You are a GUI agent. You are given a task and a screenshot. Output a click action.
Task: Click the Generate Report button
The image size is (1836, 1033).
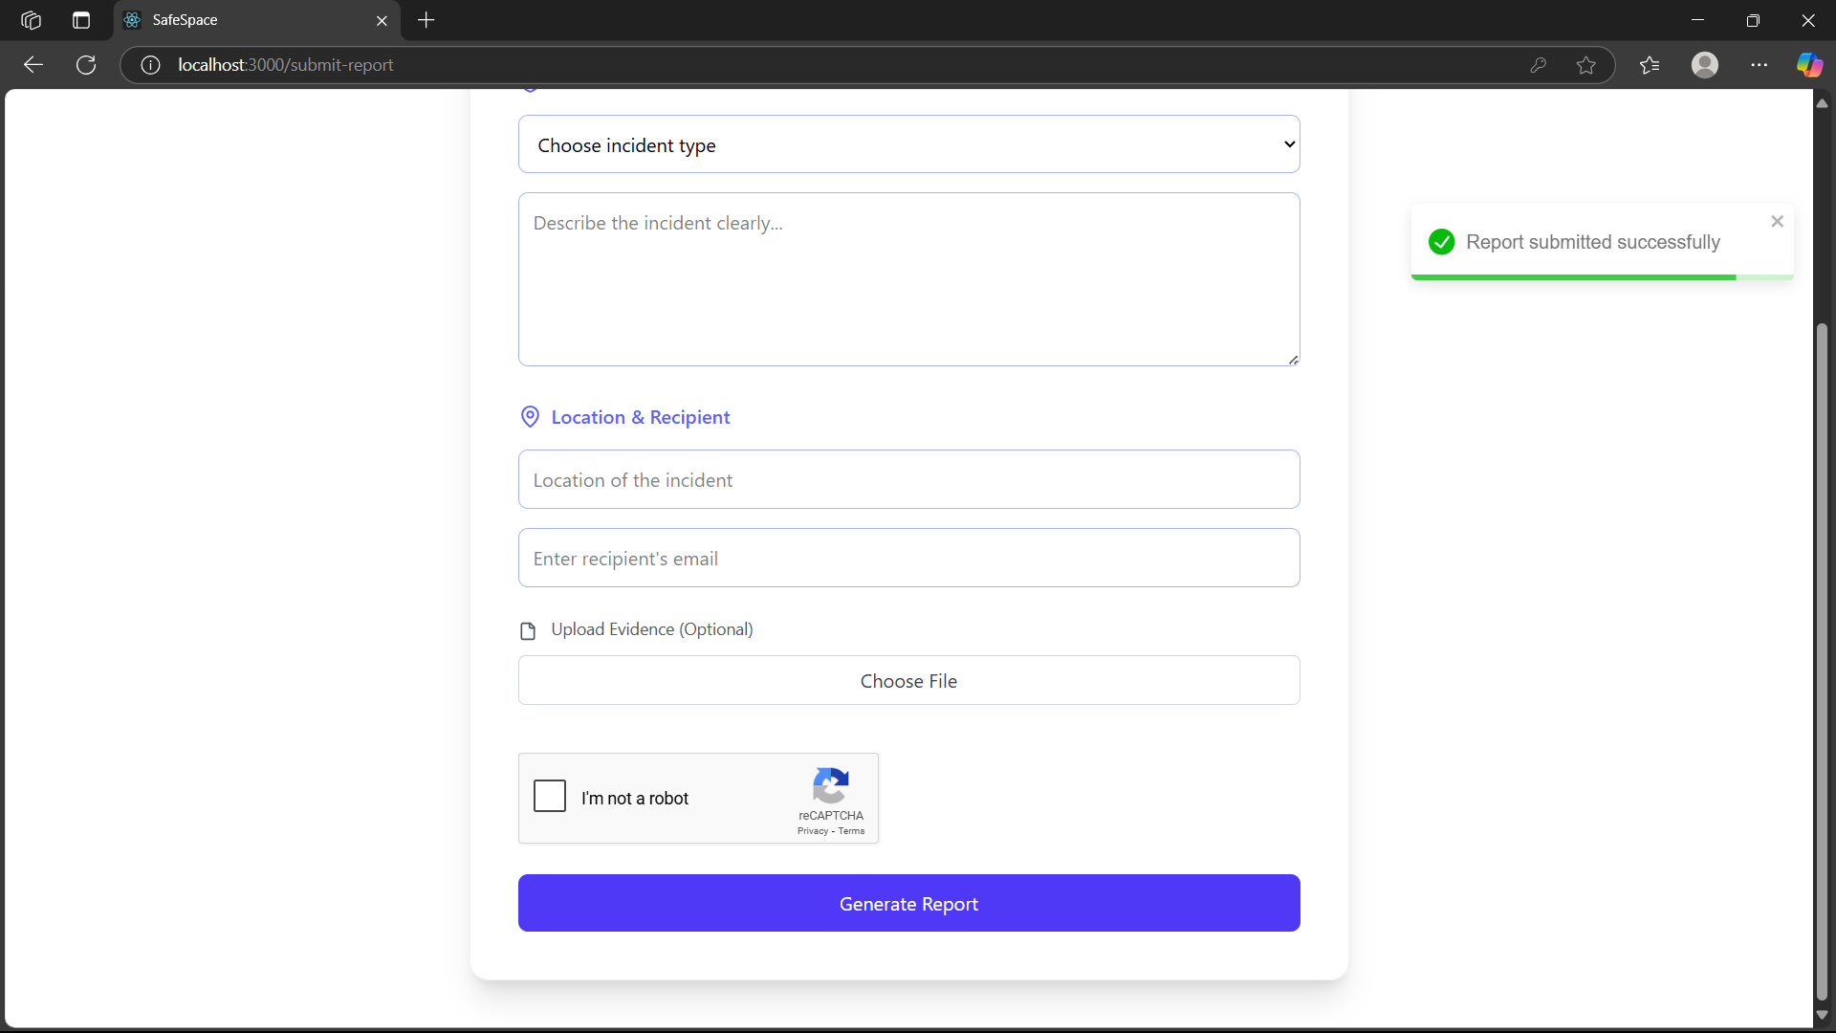coord(908,903)
